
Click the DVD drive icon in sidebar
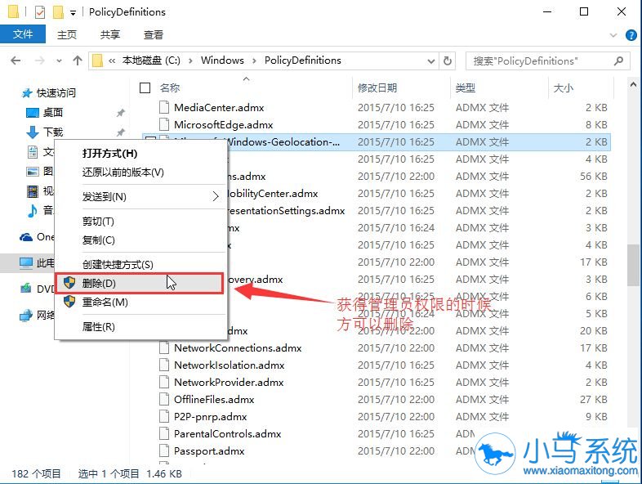click(26, 289)
